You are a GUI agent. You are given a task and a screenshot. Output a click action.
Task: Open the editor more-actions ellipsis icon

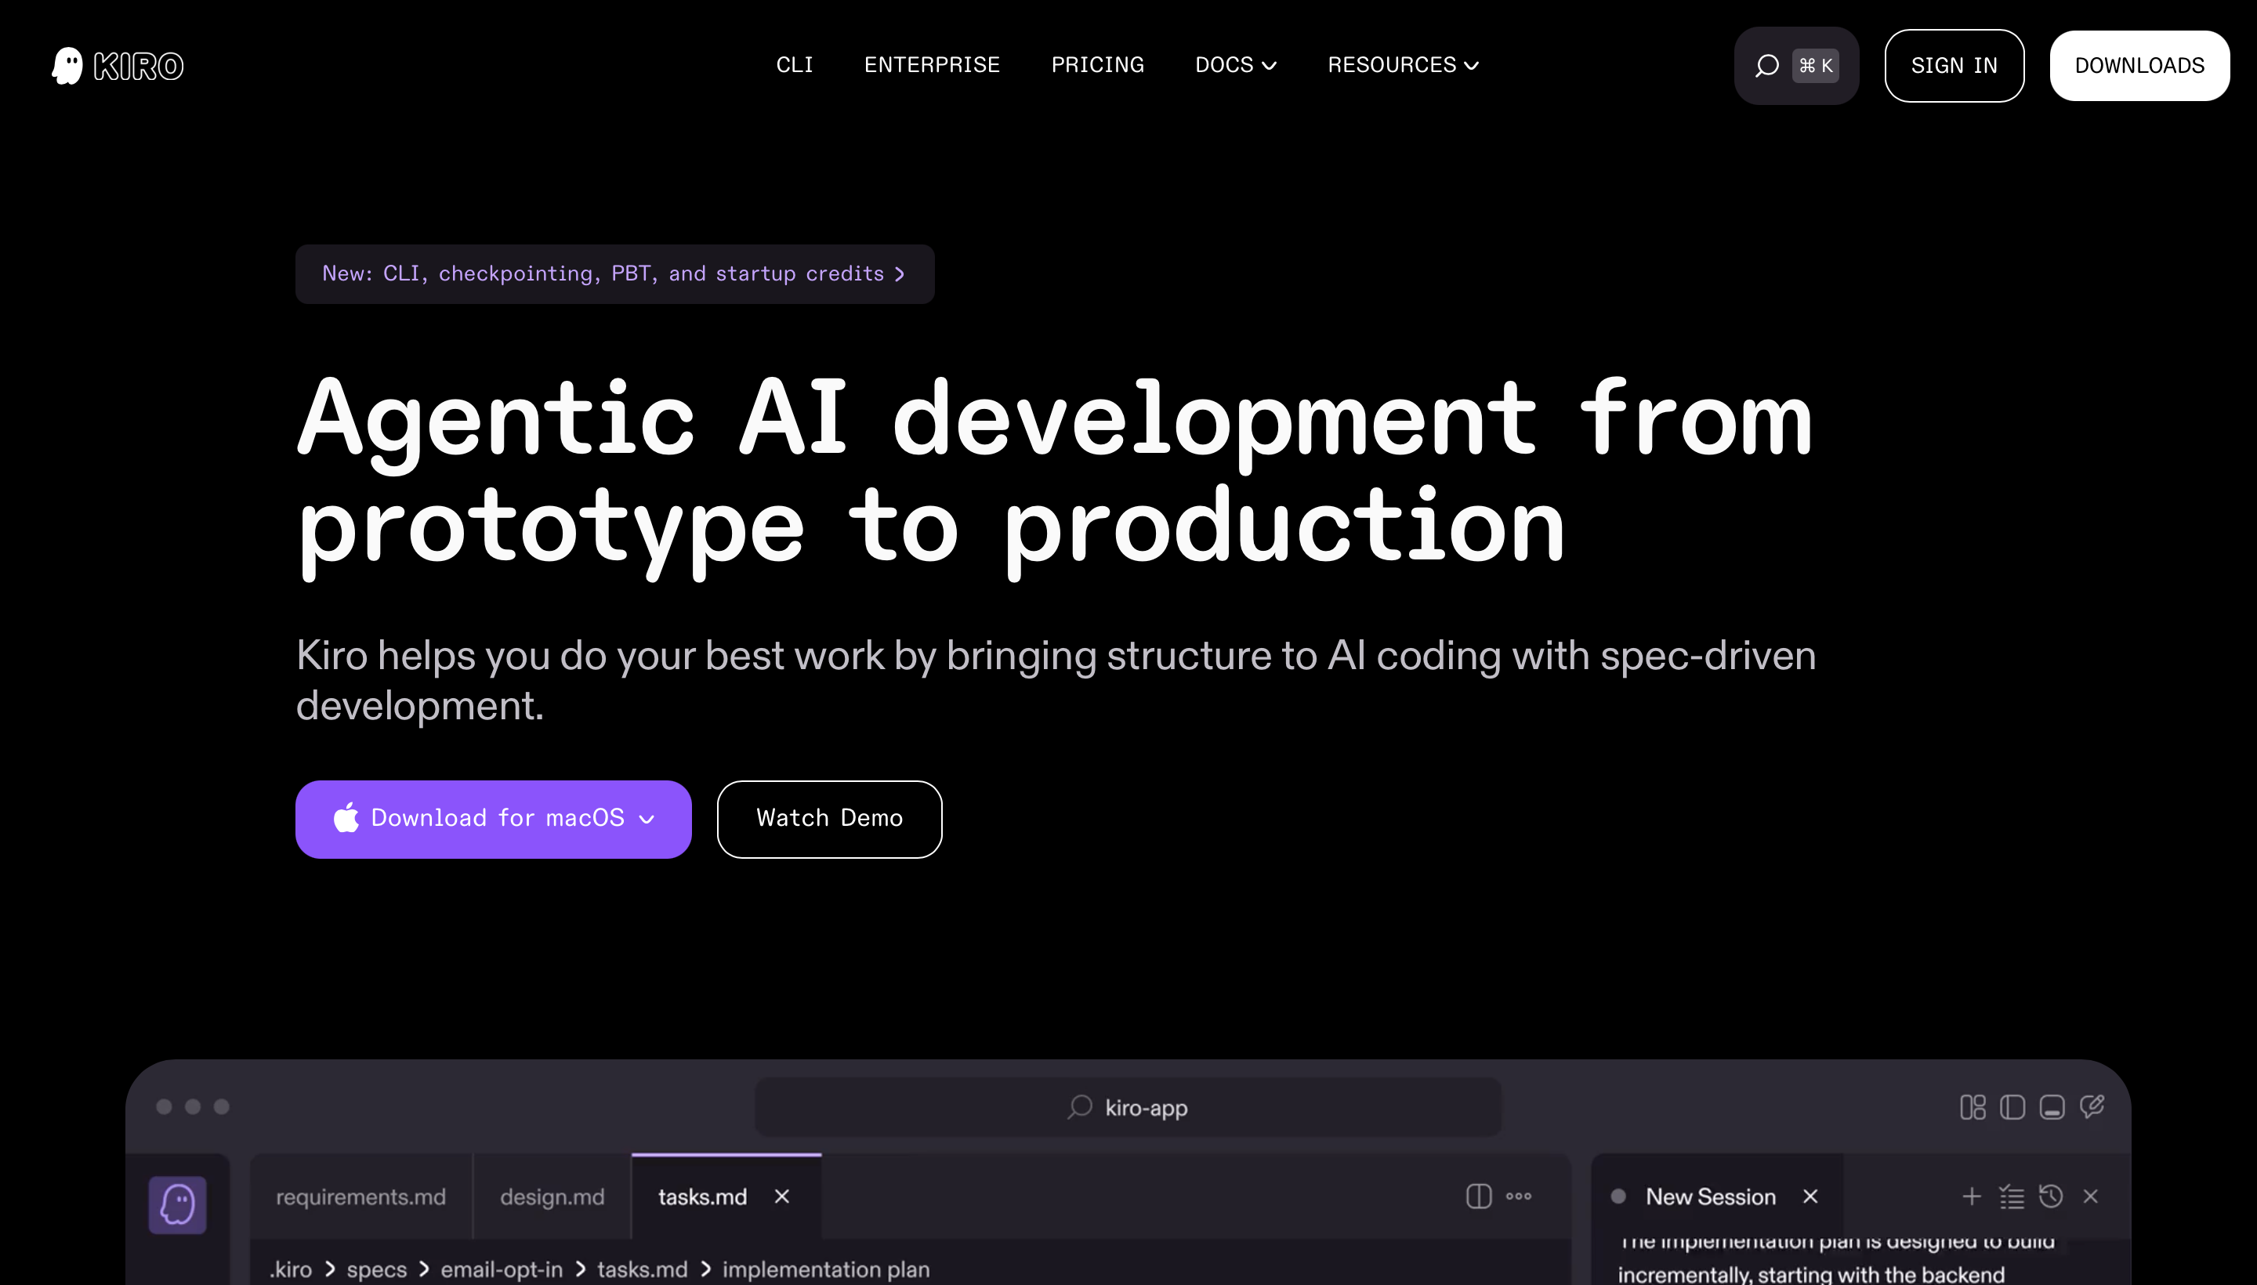click(x=1518, y=1196)
